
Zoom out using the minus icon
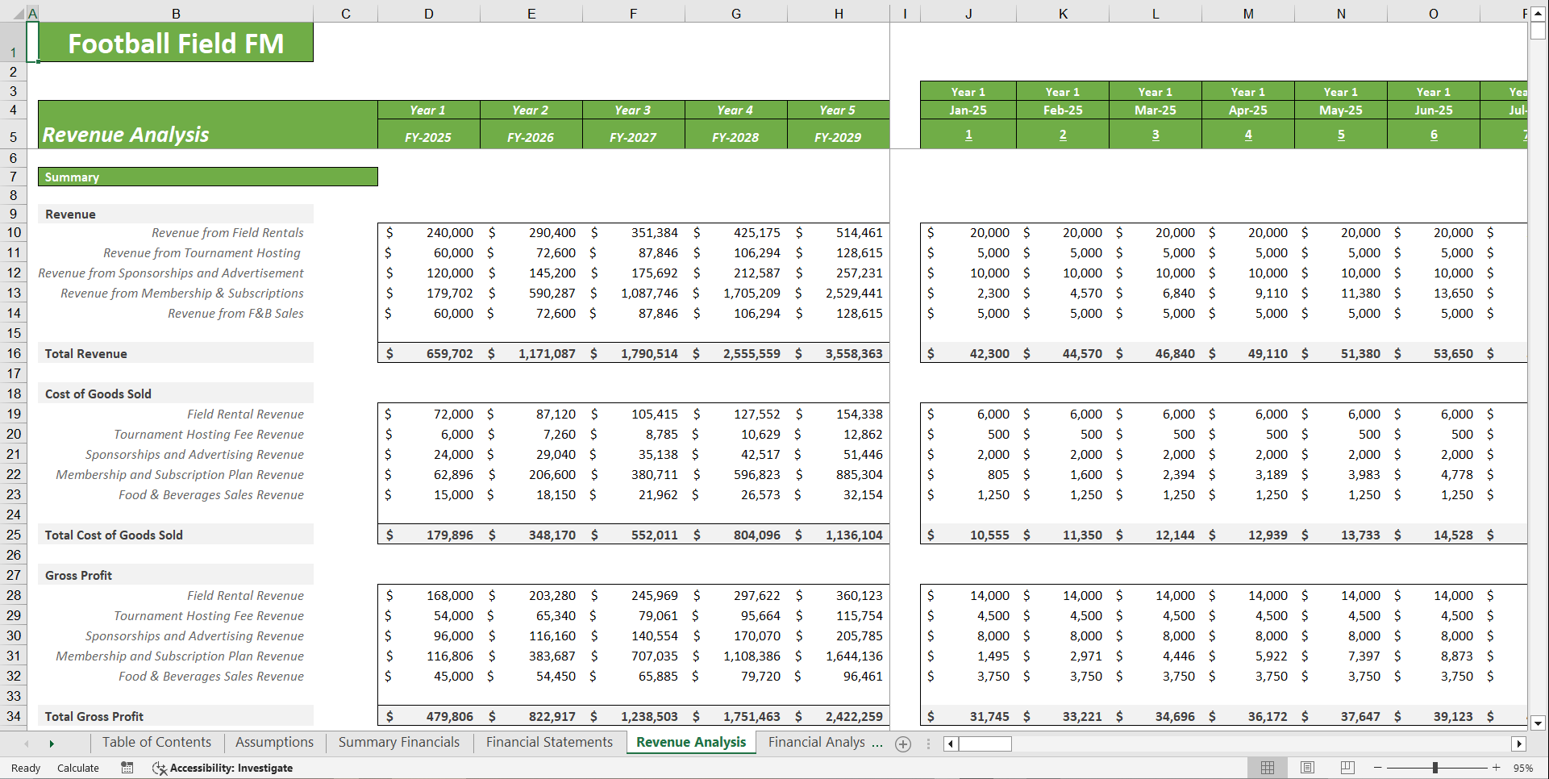point(1376,768)
